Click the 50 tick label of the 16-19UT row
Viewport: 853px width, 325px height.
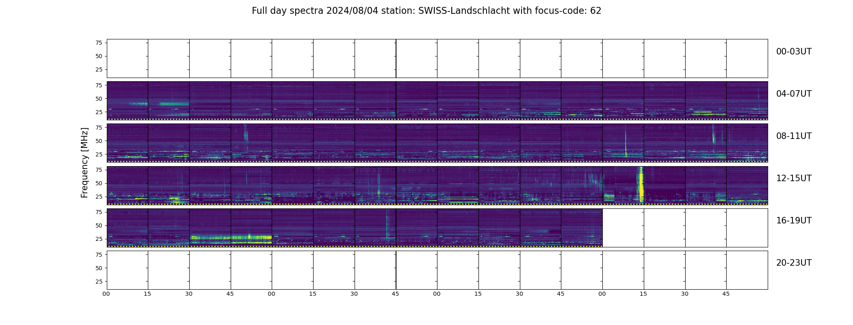pyautogui.click(x=99, y=225)
